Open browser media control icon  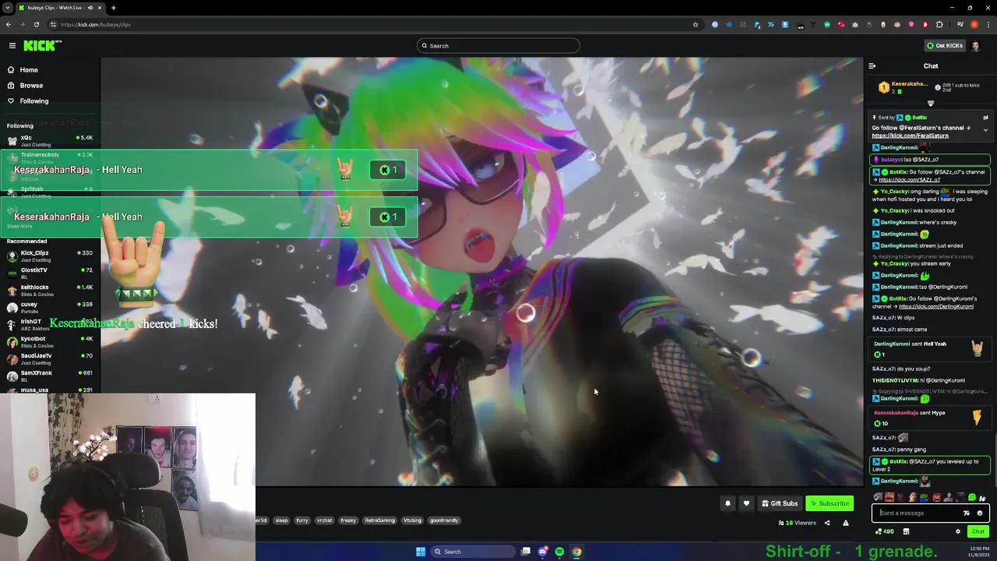coord(960,24)
